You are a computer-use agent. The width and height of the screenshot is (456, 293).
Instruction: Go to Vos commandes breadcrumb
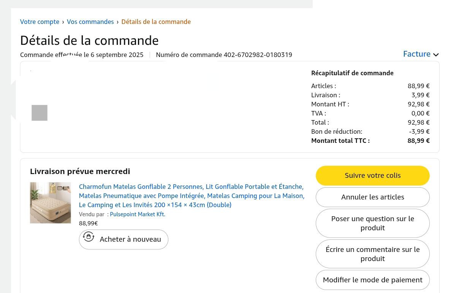tap(90, 22)
